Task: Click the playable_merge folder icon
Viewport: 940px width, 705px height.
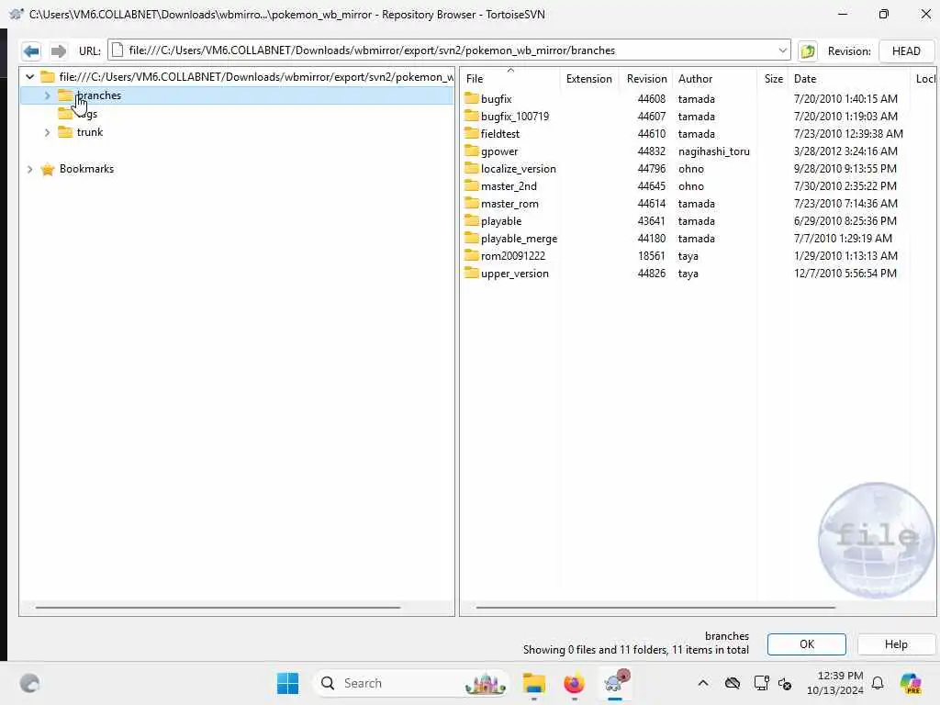Action: 472,238
